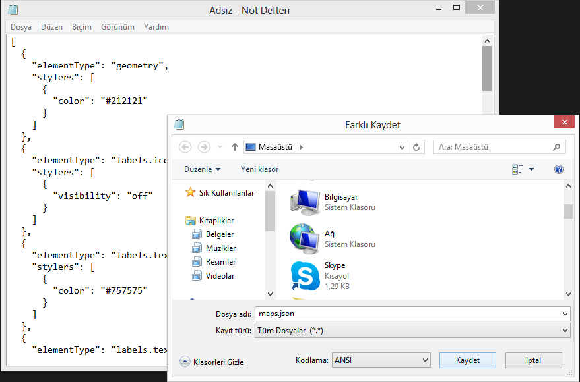This screenshot has width=580, height=382.
Task: Click the Farklı Kaydet title bar notepad icon
Action: pyautogui.click(x=179, y=124)
